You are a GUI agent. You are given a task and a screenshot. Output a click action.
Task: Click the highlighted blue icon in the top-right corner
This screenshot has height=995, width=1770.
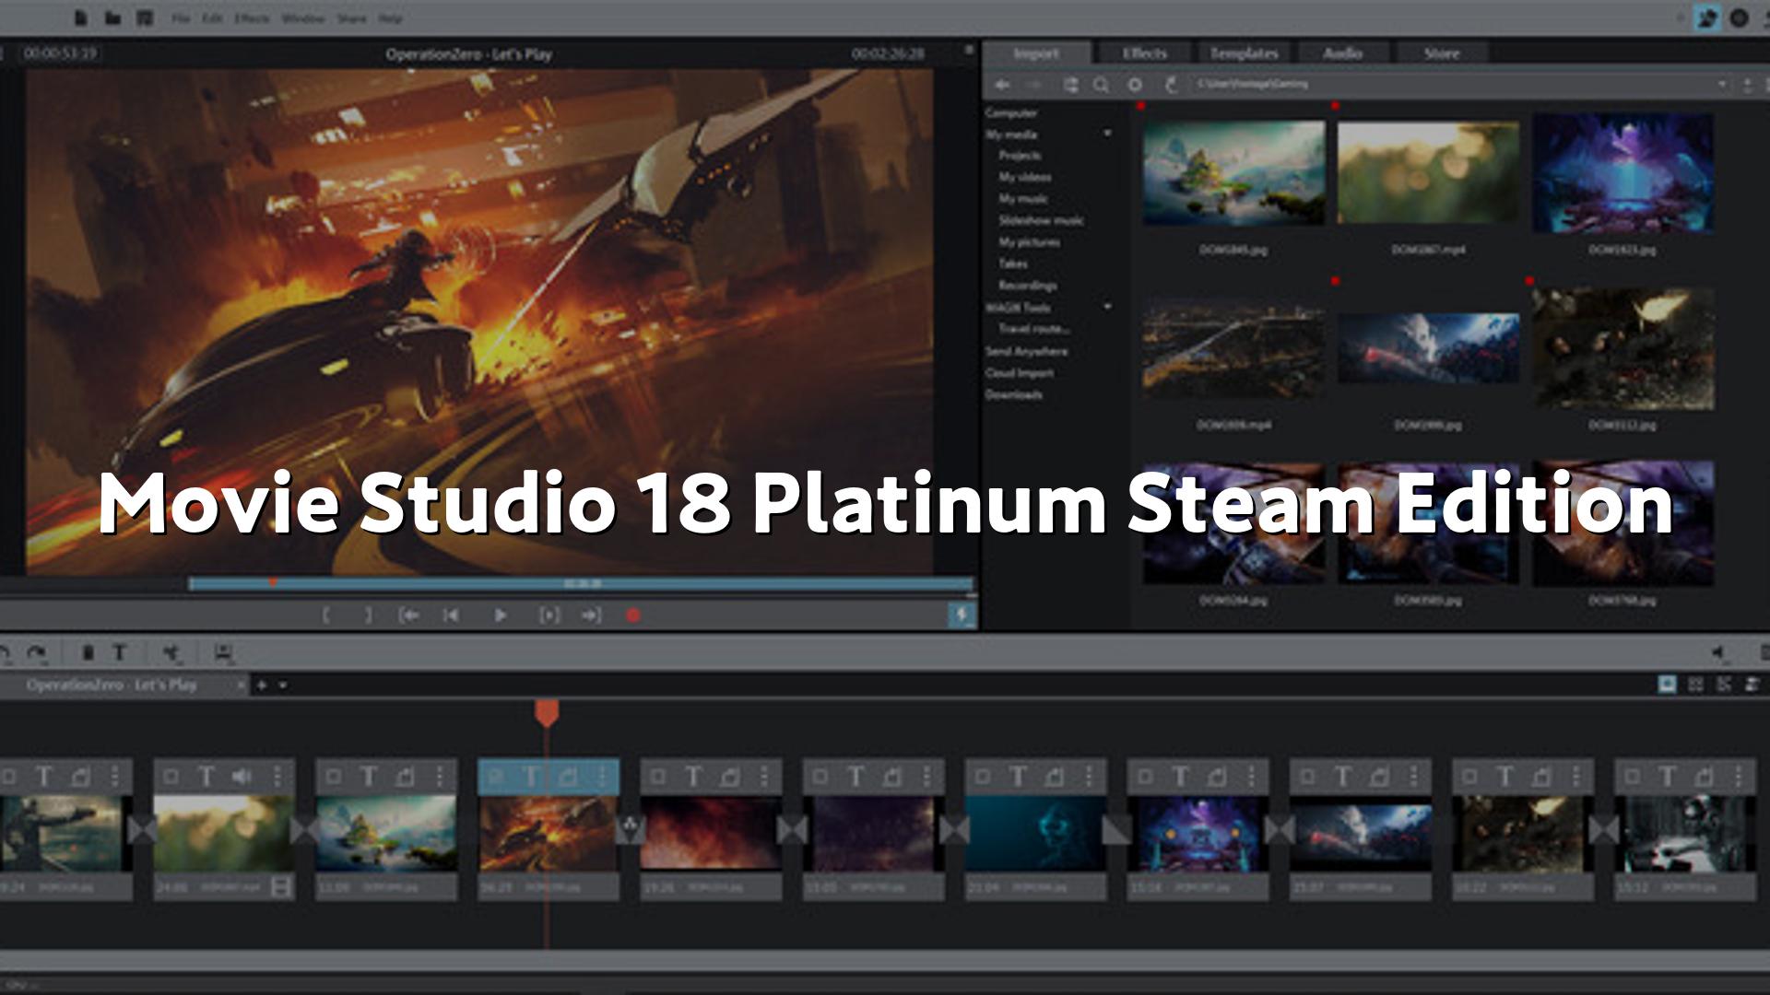pyautogui.click(x=1706, y=18)
